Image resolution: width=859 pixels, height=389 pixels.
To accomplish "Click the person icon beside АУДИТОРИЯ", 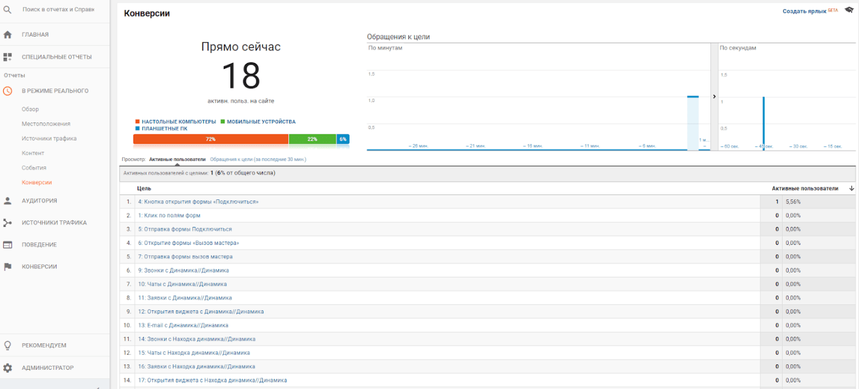I will pyautogui.click(x=7, y=201).
